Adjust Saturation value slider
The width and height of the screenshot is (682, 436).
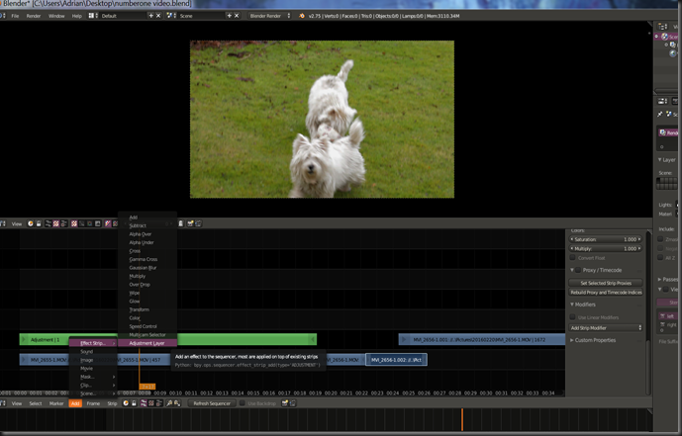[606, 239]
